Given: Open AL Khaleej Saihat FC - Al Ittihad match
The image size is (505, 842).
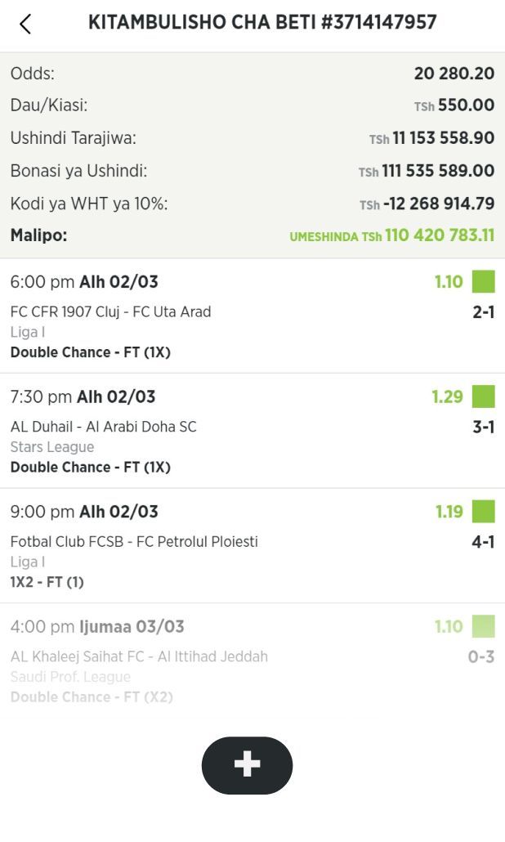Looking at the screenshot, I should point(139,656).
